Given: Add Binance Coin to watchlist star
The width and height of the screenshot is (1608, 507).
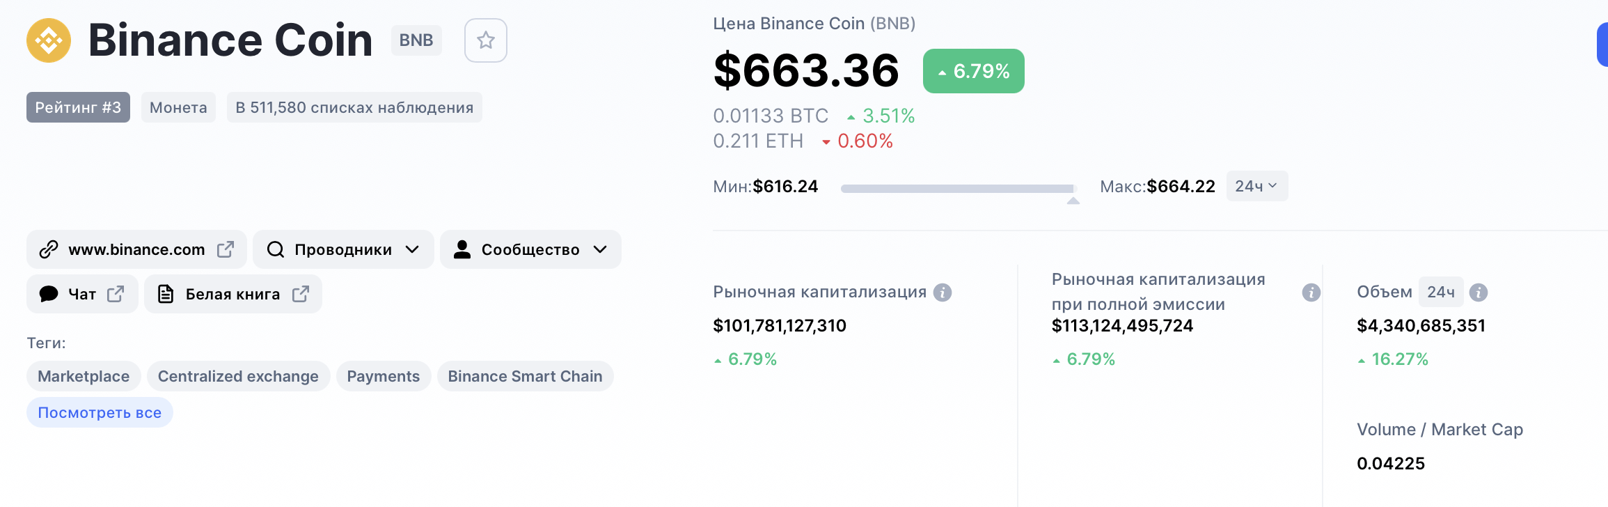Looking at the screenshot, I should pyautogui.click(x=485, y=40).
